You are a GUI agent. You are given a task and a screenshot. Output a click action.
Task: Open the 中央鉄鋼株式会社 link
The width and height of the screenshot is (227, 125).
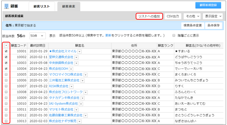pyautogui.click(x=61, y=63)
